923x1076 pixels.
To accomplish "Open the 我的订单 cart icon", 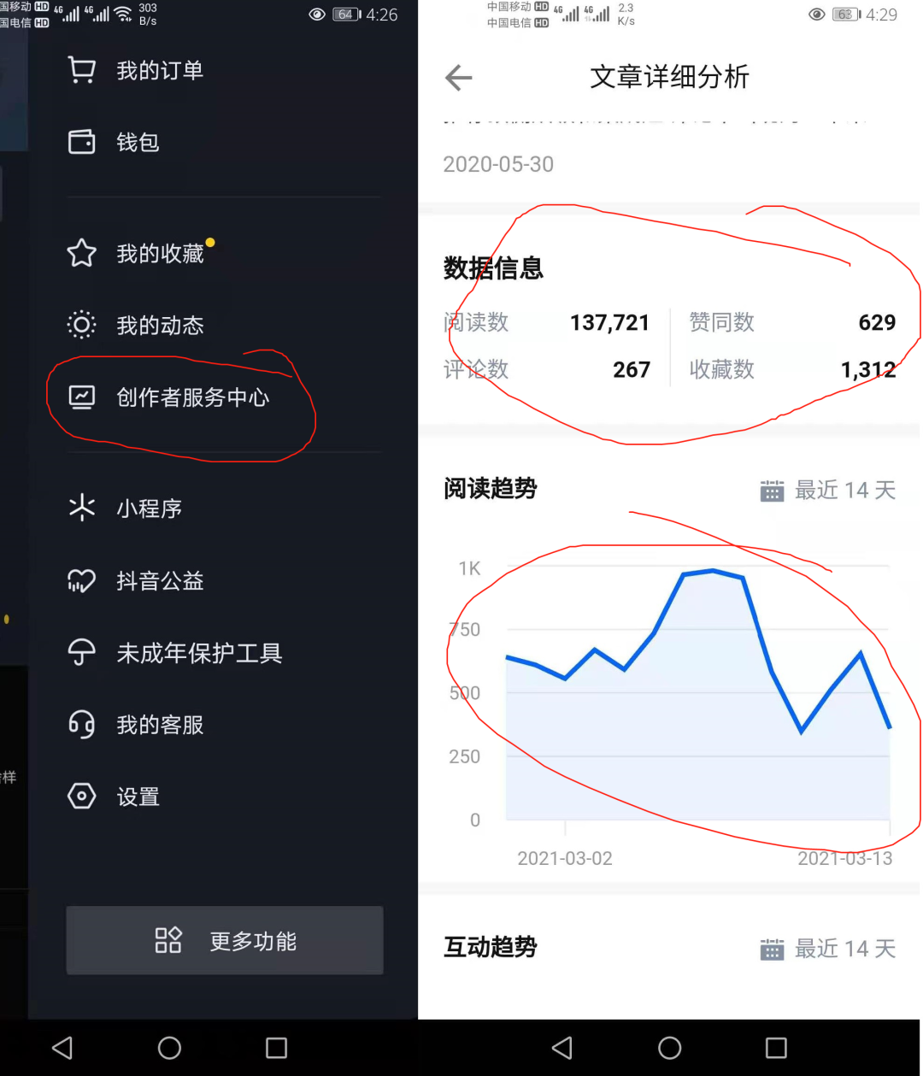I will [x=81, y=70].
